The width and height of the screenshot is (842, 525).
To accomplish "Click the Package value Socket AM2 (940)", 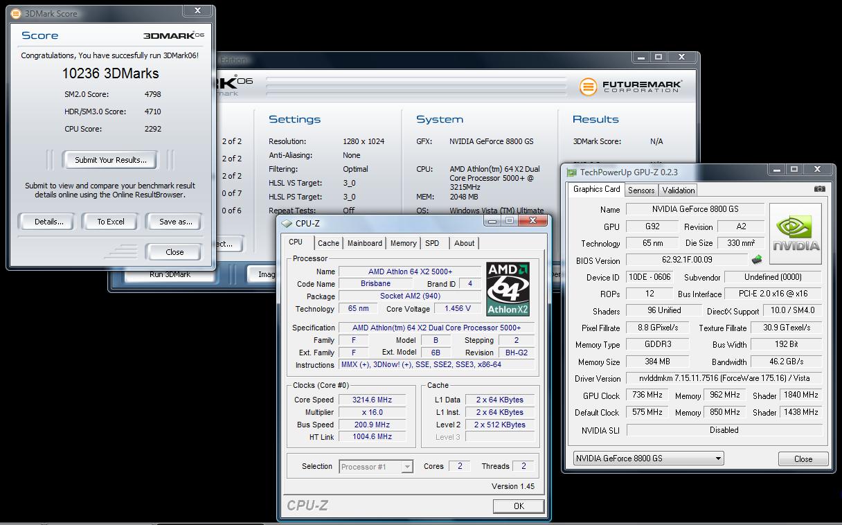I will (410, 296).
